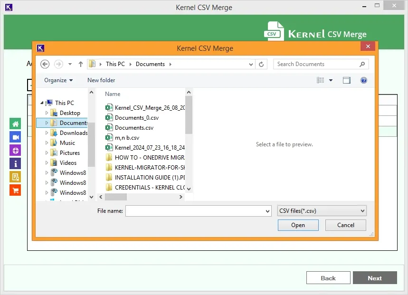Click the folder icon of INSTALLATION GUIDE (1)
The image size is (408, 295).
pyautogui.click(x=109, y=177)
